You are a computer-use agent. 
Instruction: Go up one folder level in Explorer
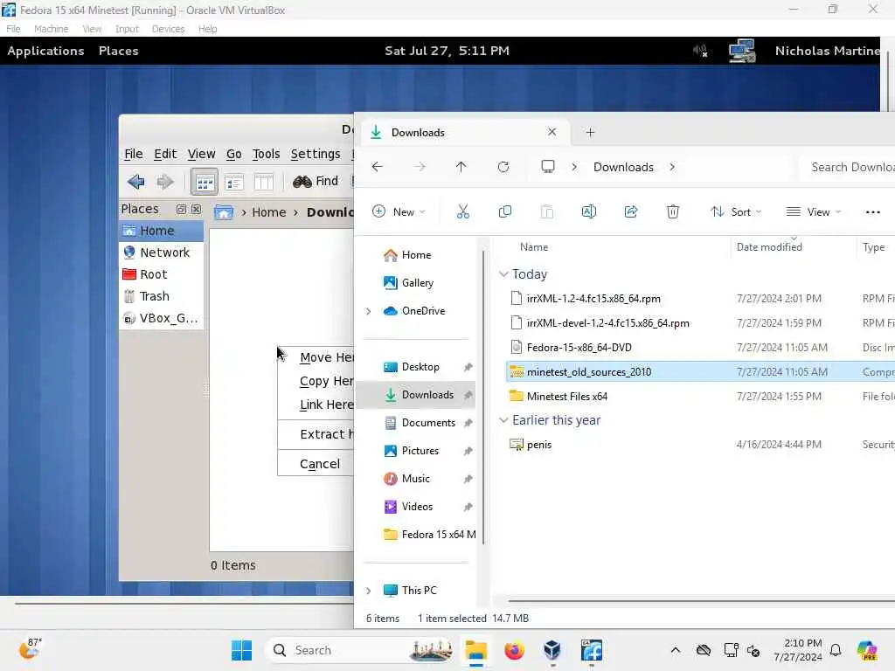461,167
